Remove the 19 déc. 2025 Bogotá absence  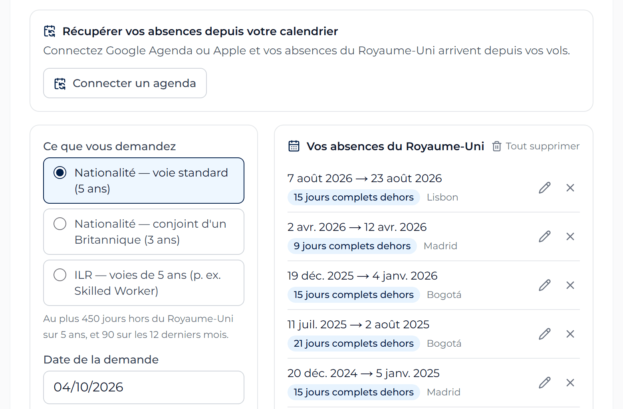tap(570, 285)
